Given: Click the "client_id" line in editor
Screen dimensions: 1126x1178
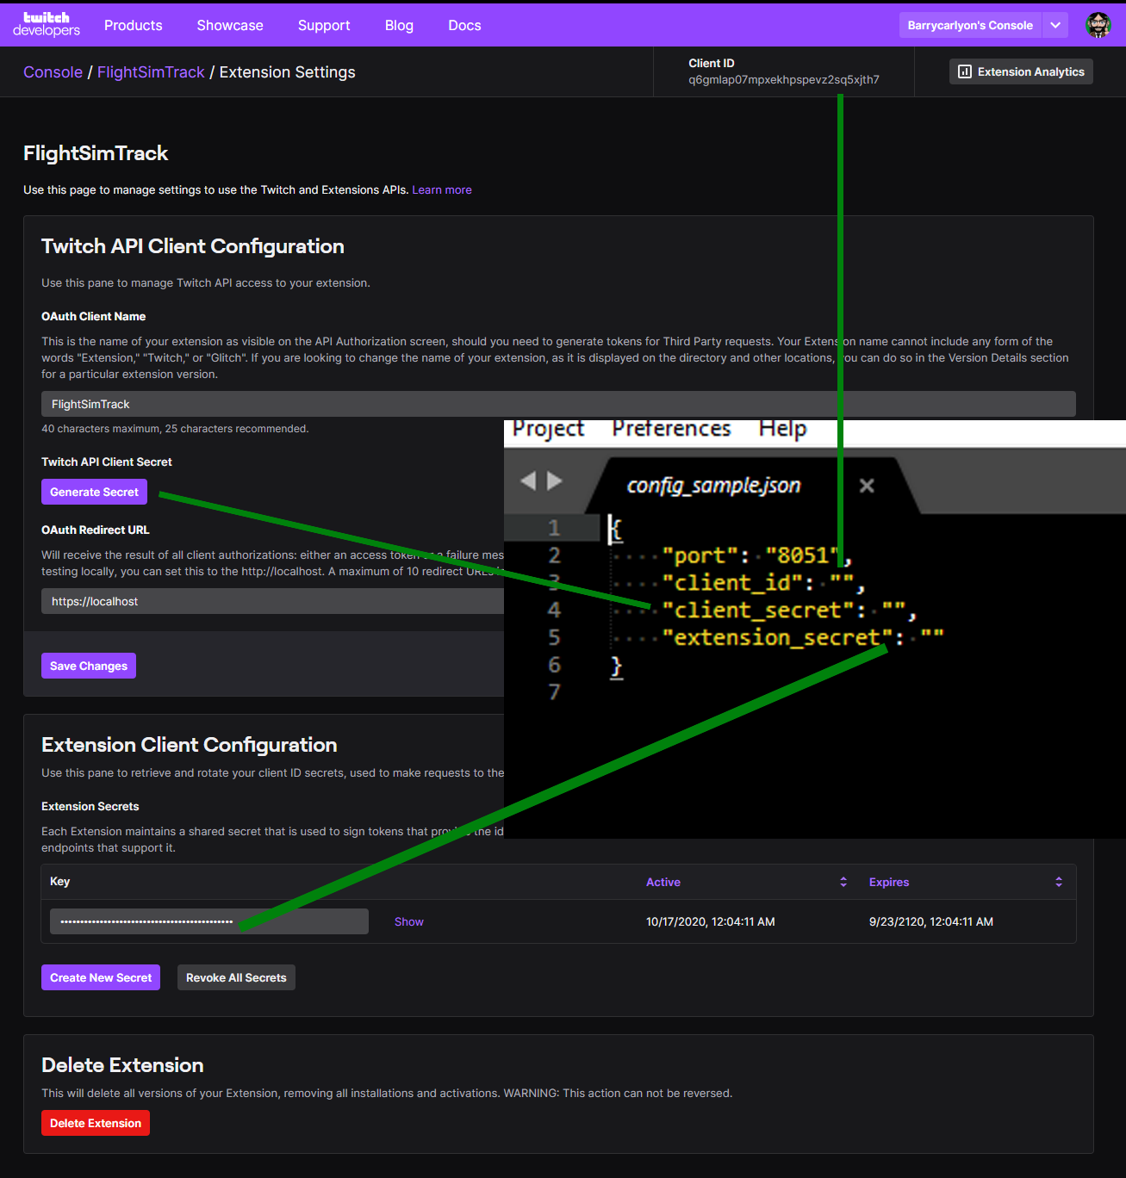Looking at the screenshot, I should (762, 583).
